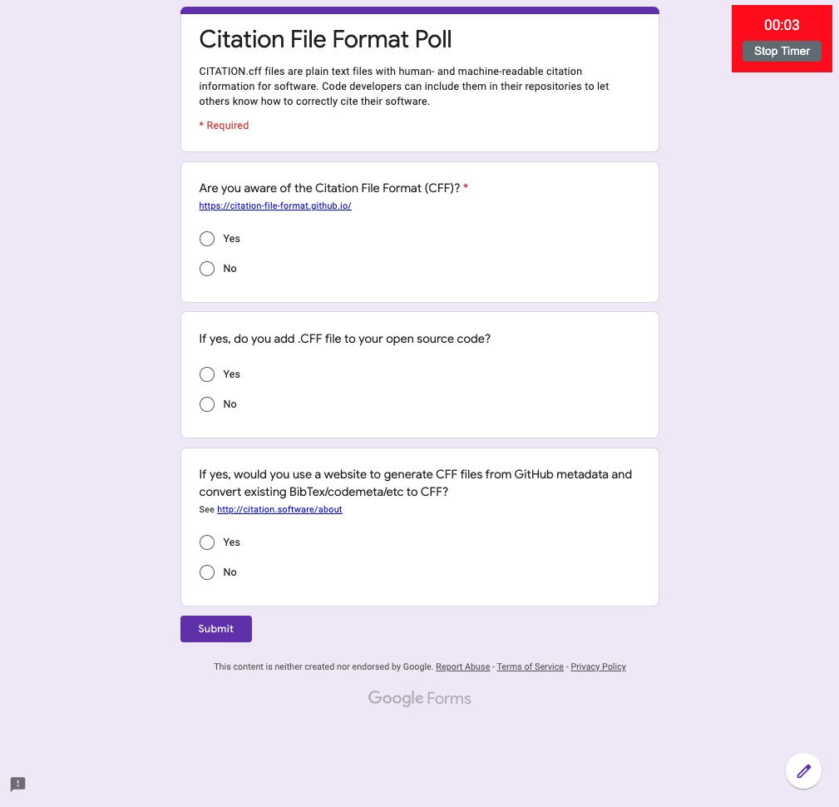839x807 pixels.
Task: View the Privacy Policy
Action: coord(598,666)
